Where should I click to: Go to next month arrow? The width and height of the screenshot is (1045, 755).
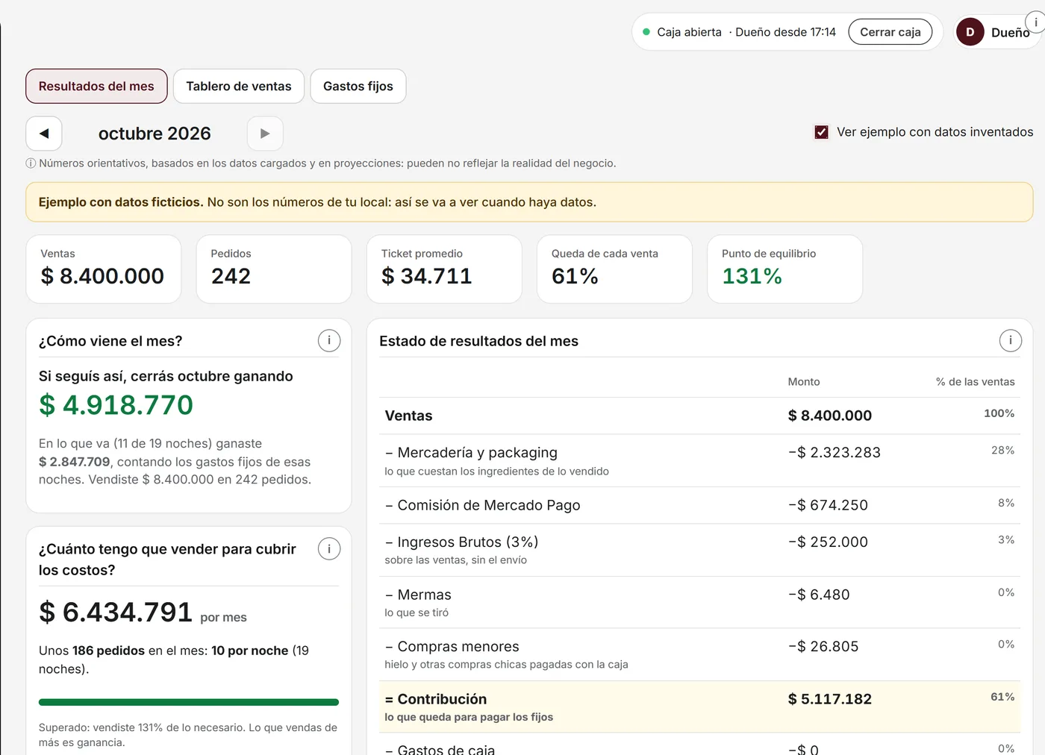pyautogui.click(x=265, y=134)
